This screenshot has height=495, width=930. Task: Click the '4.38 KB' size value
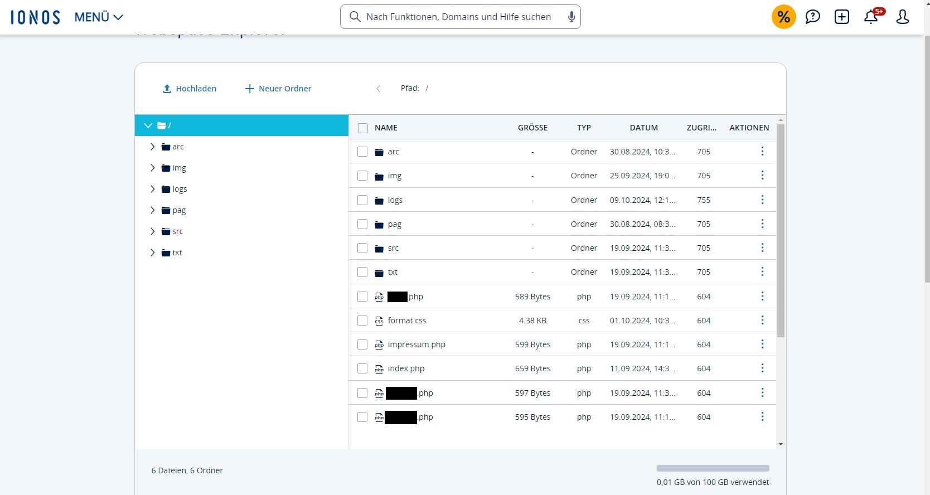pos(532,321)
